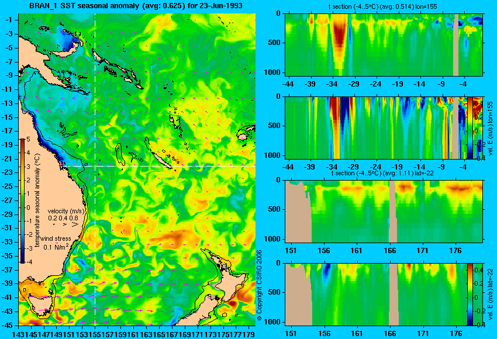The image size is (497, 339).
Task: Click the lat=-22 velocity color scale bar
Action: click(x=470, y=295)
